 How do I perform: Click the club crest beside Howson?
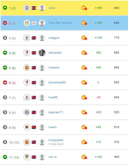click(27, 68)
